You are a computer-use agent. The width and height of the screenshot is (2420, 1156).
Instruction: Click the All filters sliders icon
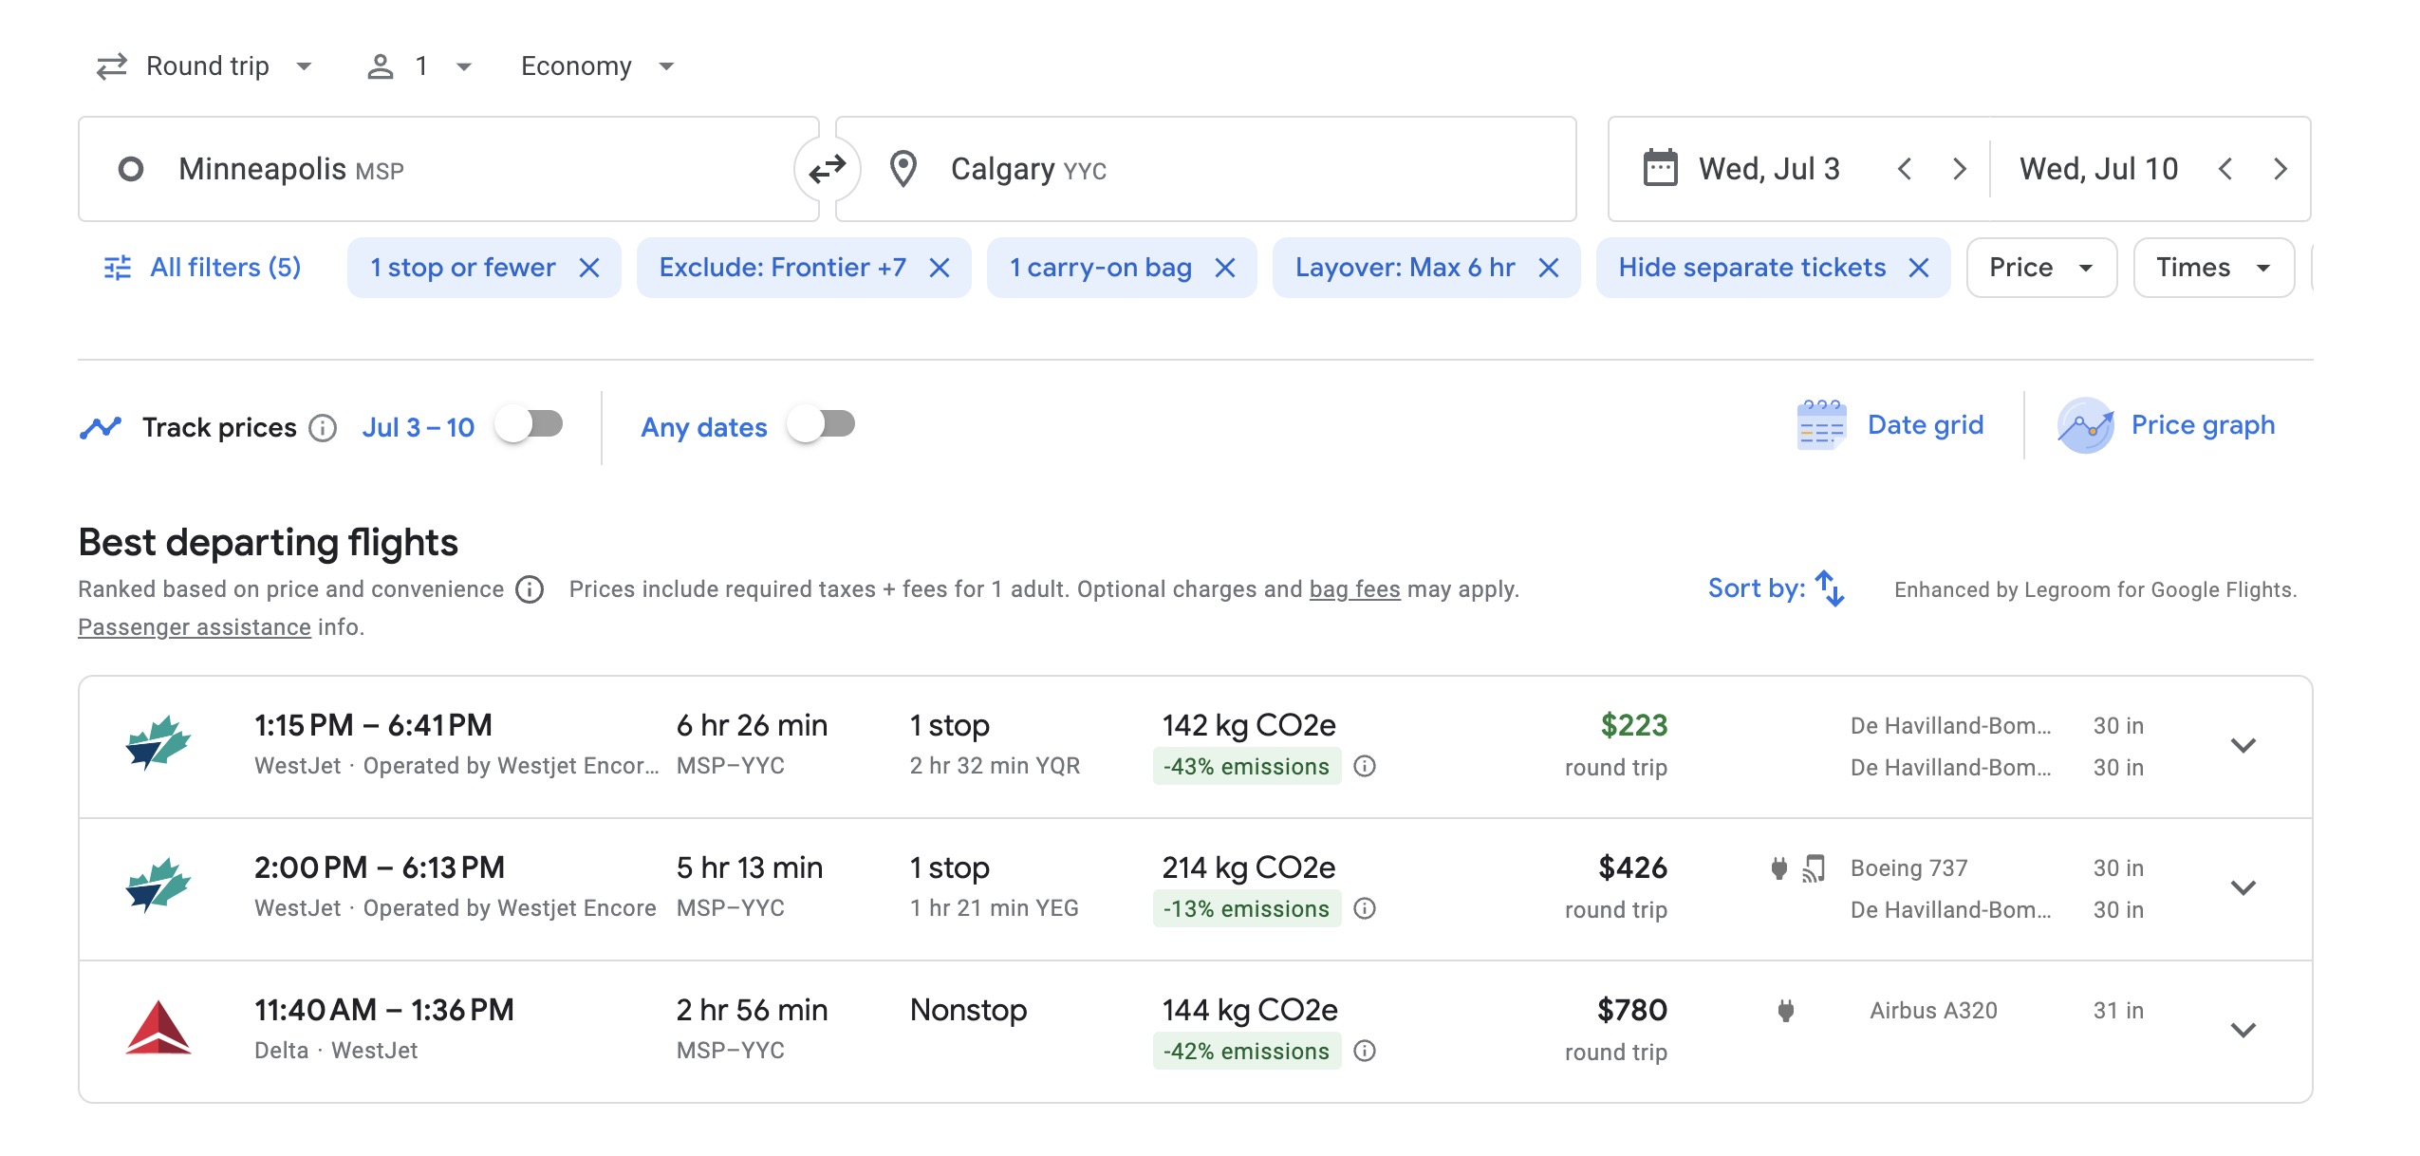coord(116,268)
